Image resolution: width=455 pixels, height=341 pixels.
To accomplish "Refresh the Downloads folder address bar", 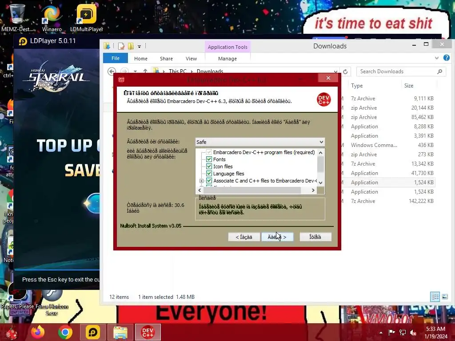I will click(345, 71).
